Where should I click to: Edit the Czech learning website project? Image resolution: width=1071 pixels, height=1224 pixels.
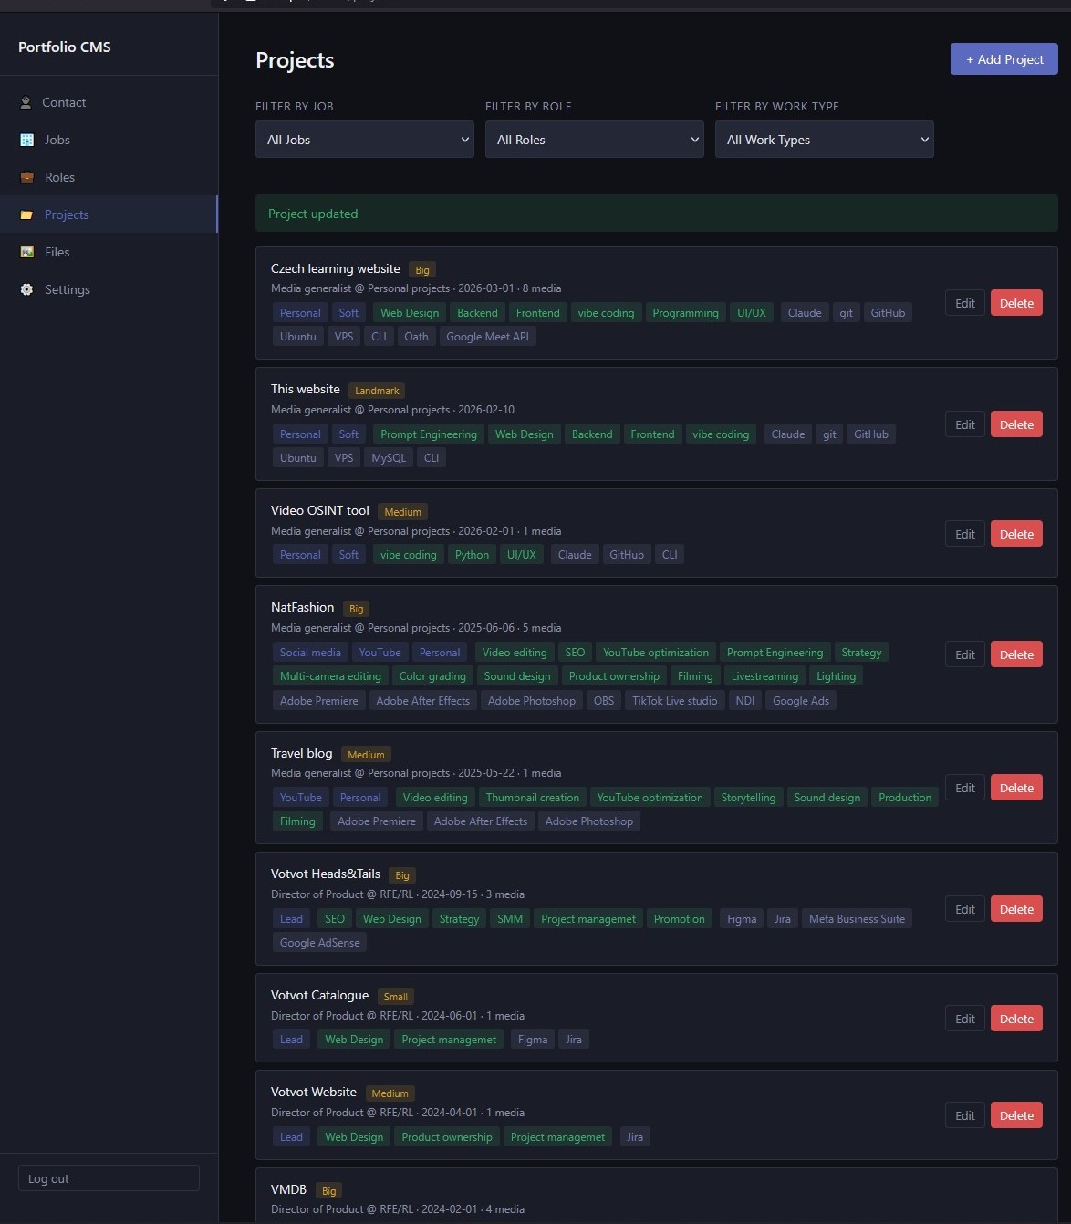coord(964,304)
